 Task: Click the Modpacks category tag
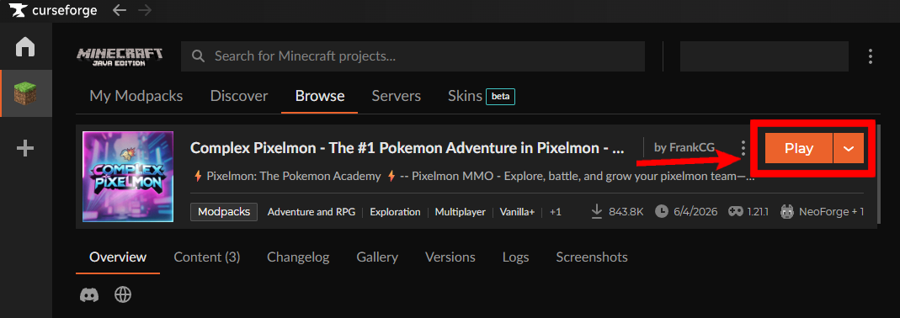(224, 212)
